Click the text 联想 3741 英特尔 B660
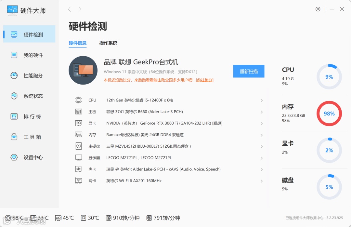The width and height of the screenshot is (351, 227). (127, 112)
